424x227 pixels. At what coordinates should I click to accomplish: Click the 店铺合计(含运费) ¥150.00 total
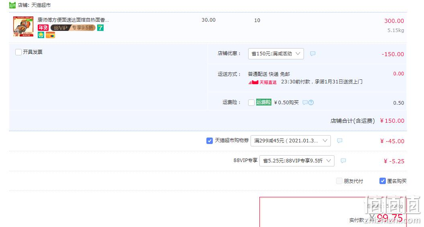tap(367, 121)
